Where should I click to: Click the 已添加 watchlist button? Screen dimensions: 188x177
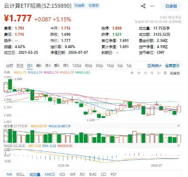click(171, 6)
